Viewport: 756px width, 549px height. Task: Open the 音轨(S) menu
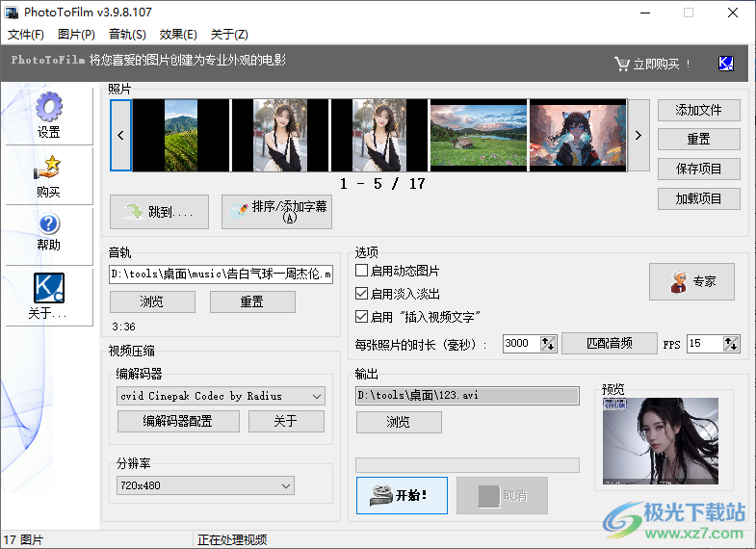127,35
